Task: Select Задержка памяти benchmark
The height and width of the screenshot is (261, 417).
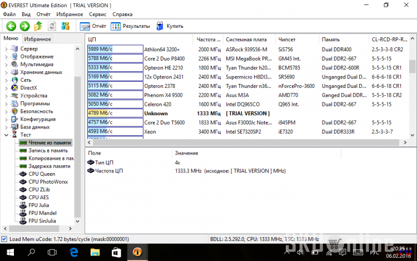Action: pos(45,166)
